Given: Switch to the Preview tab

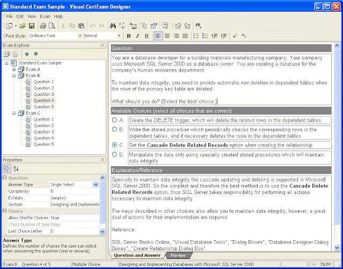Looking at the screenshot, I should click(178, 255).
